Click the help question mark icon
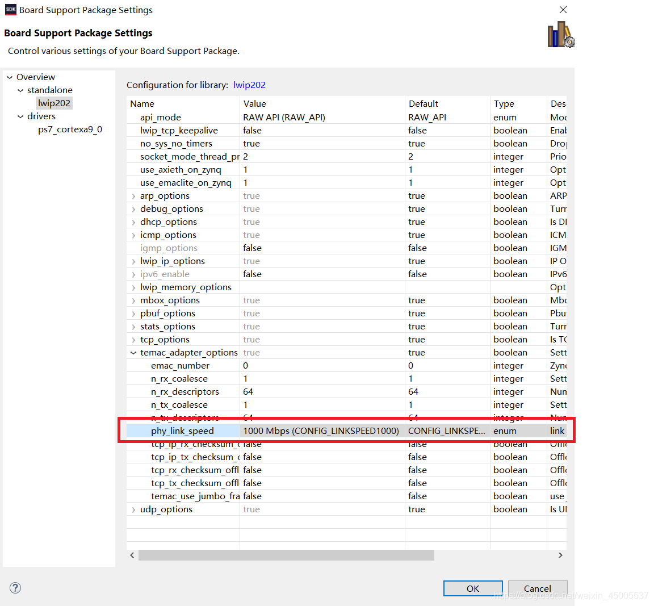 point(15,588)
